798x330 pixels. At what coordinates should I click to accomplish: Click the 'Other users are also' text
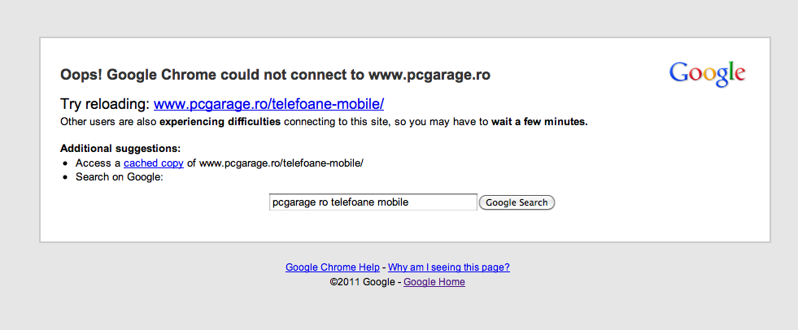coord(109,122)
